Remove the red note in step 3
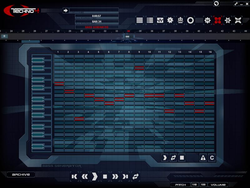The image size is (250, 188). click(79, 119)
